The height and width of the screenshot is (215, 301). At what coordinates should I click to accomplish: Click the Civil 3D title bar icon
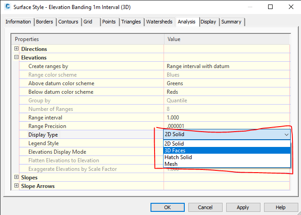click(8, 7)
